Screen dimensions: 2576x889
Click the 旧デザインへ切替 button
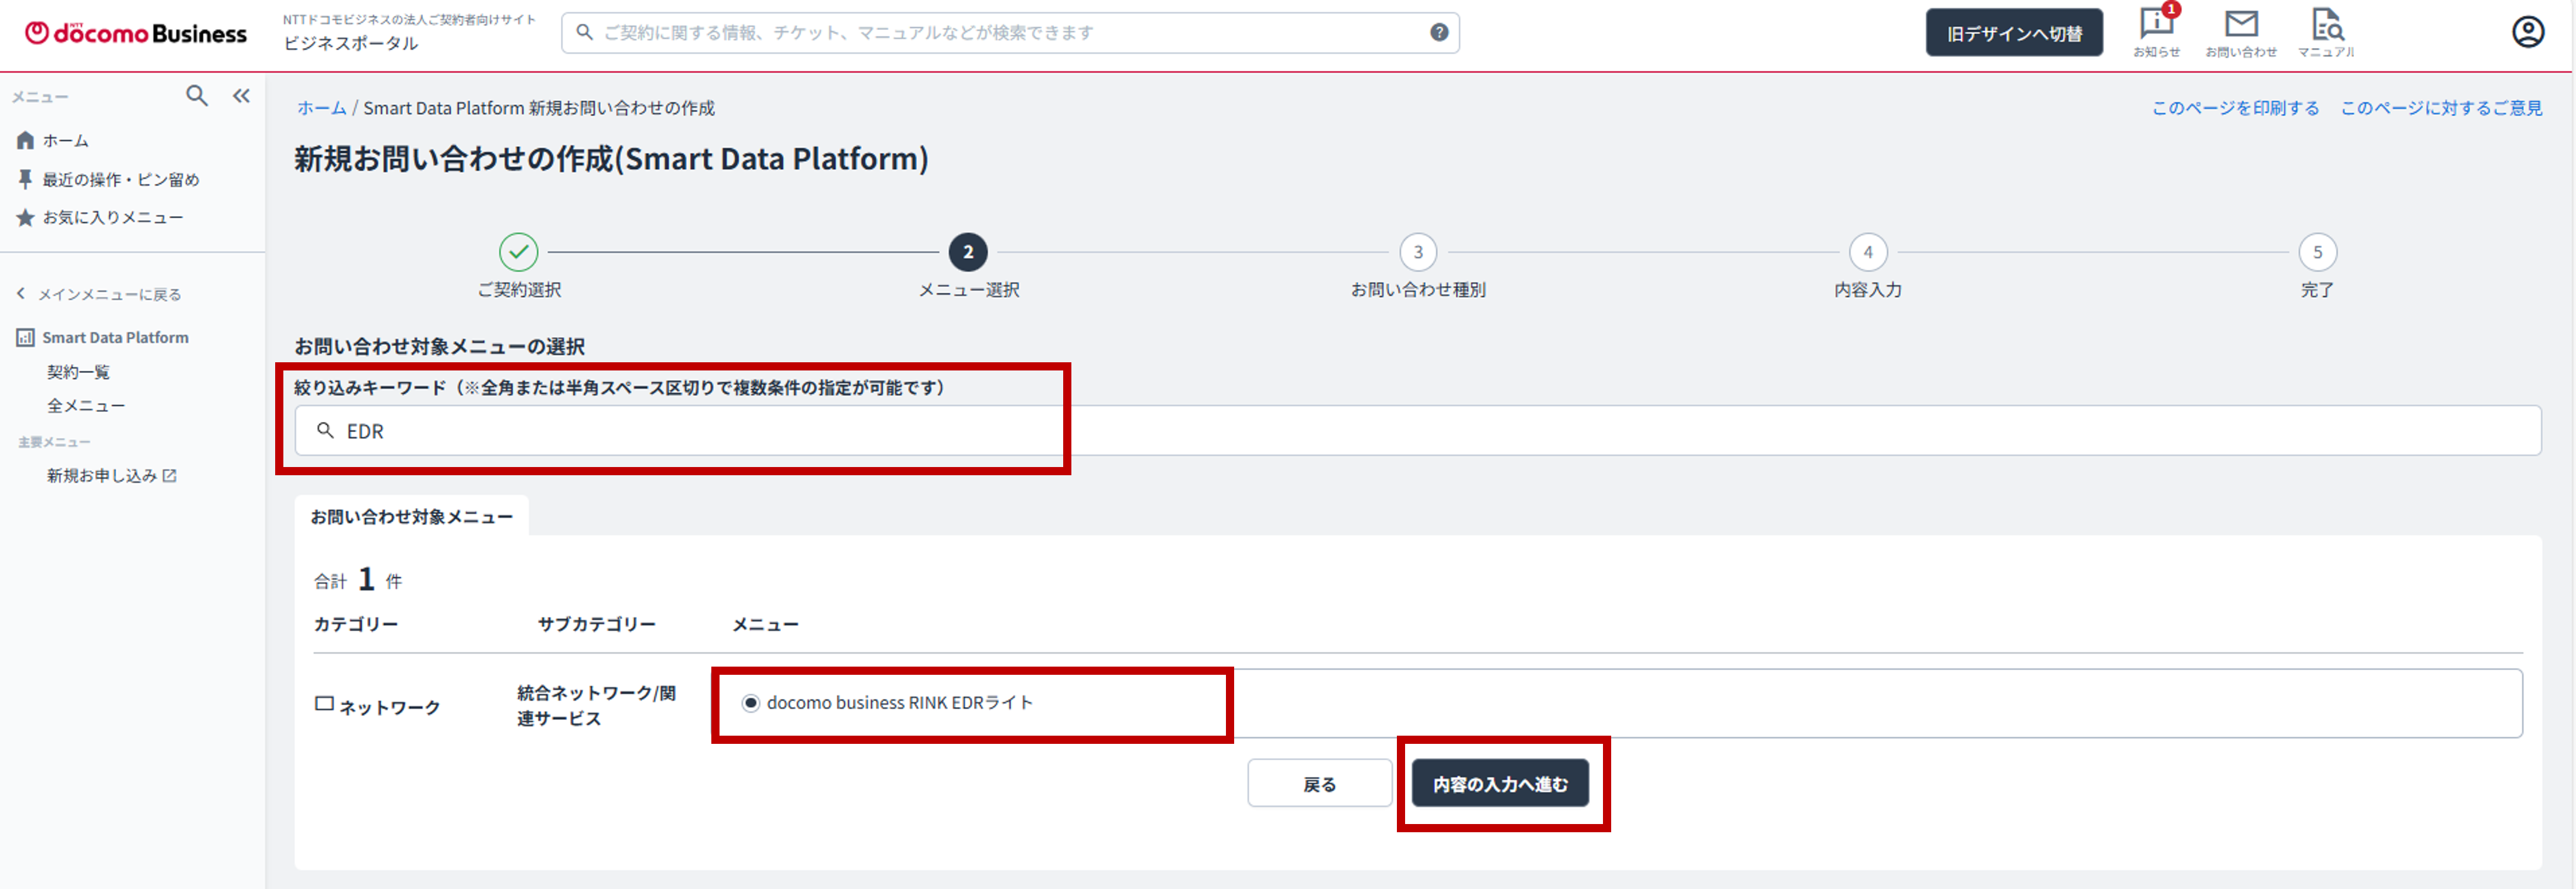(x=2013, y=33)
